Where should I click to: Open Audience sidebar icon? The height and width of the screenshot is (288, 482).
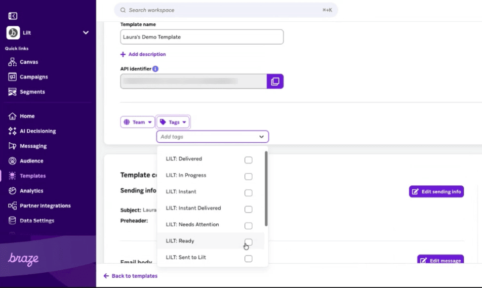(x=12, y=161)
